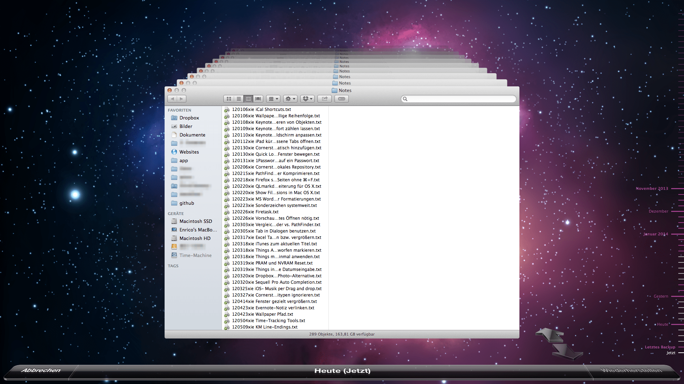Go forward with the right arrow
Screen dimensions: 684x384
(x=181, y=99)
